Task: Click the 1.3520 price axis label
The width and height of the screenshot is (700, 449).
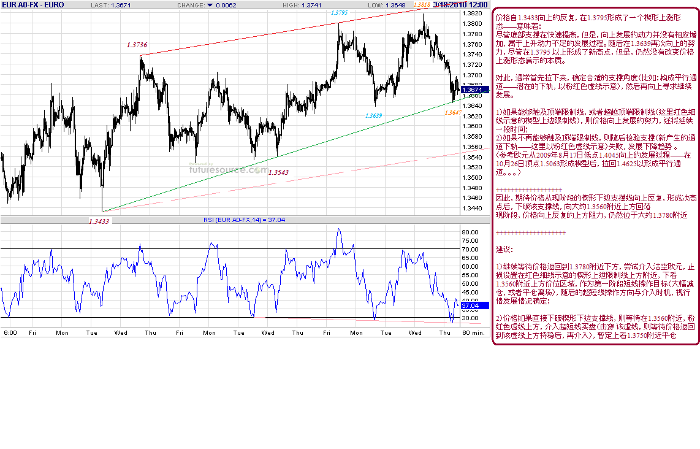Action: (x=473, y=167)
